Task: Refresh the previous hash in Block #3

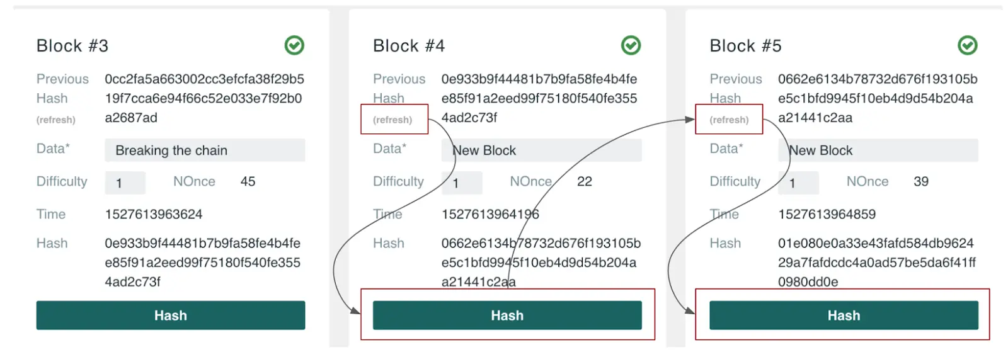Action: (56, 120)
